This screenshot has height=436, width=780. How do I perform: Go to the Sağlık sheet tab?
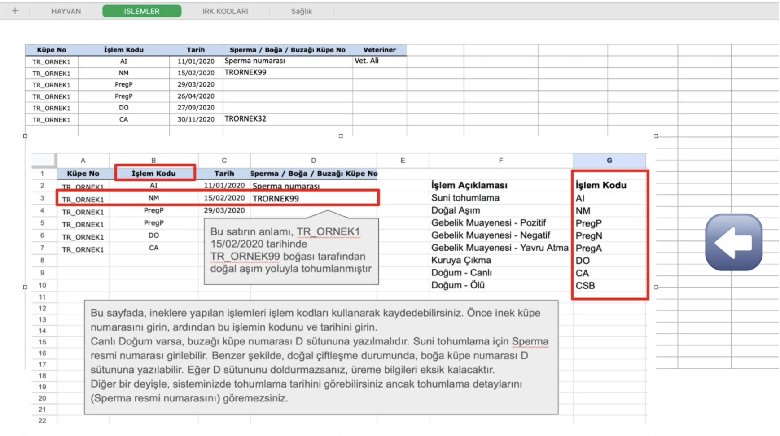click(x=301, y=11)
